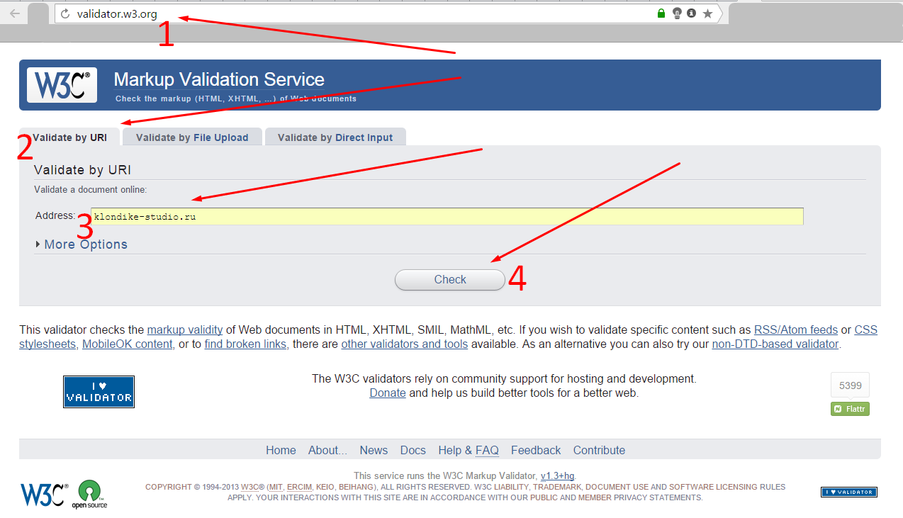Select the Validate by URI tab
Screen dimensions: 903x518
(x=69, y=137)
